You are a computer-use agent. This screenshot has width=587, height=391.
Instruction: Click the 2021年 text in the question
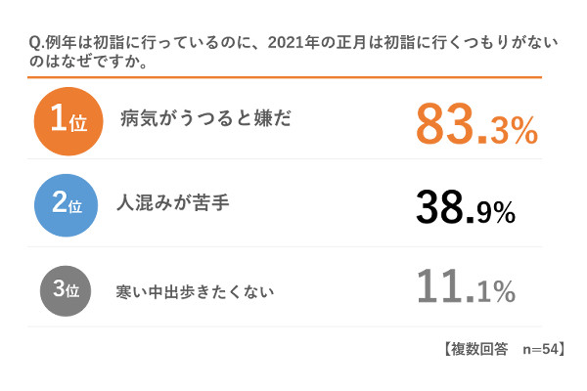coord(293,42)
